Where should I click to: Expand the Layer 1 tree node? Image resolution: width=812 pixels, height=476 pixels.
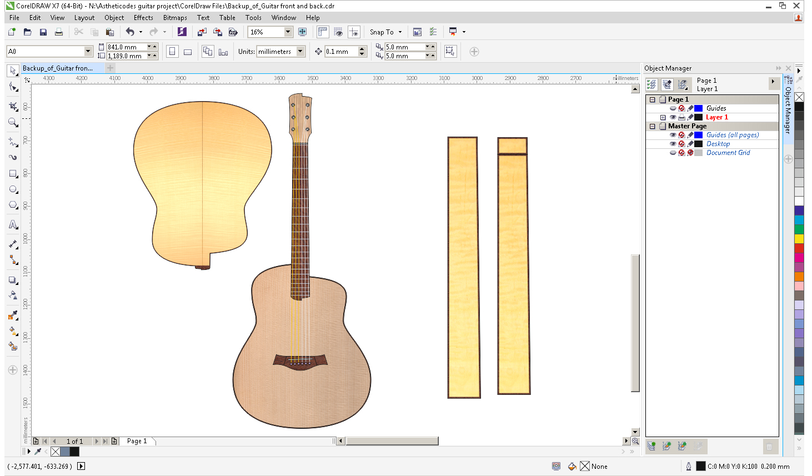[x=663, y=117]
